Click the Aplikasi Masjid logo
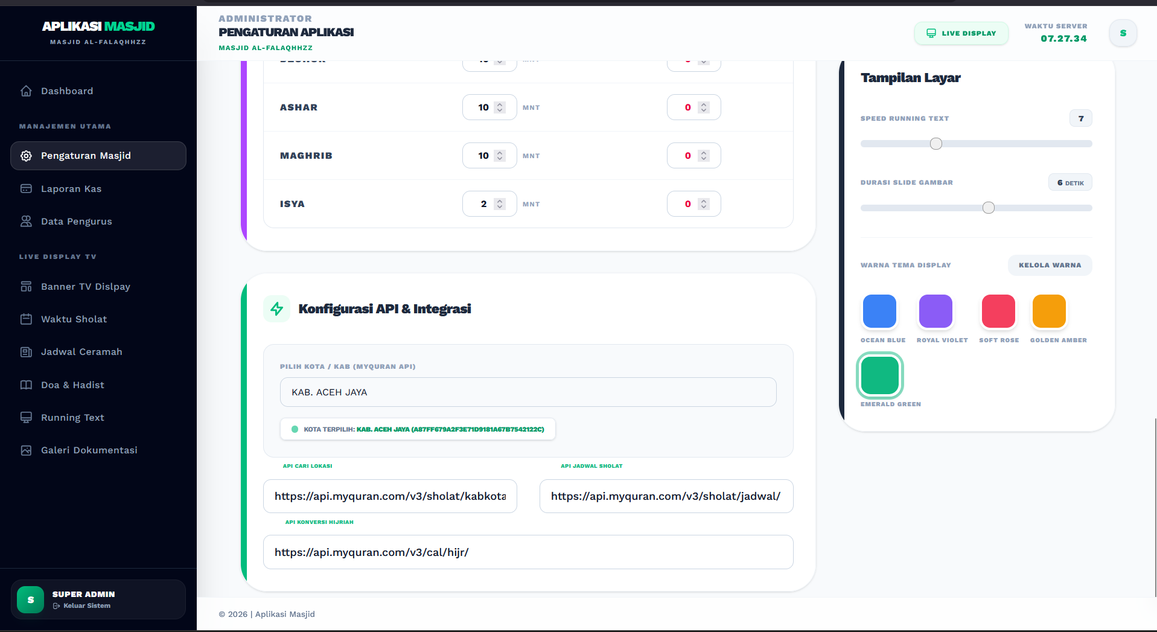 [98, 27]
